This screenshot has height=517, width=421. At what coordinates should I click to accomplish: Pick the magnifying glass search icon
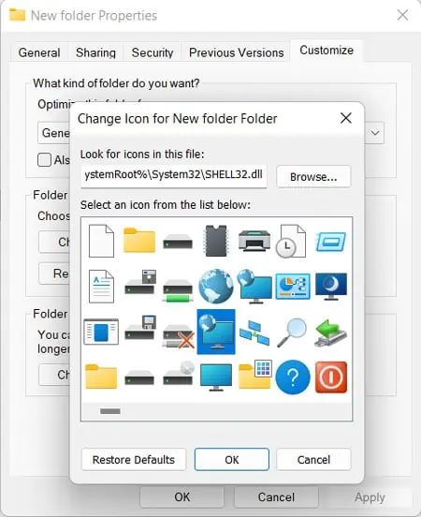click(292, 332)
